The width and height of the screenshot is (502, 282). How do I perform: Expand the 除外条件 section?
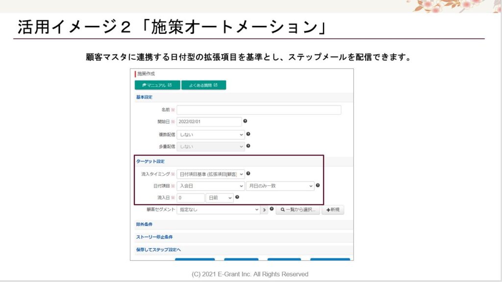pyautogui.click(x=145, y=224)
